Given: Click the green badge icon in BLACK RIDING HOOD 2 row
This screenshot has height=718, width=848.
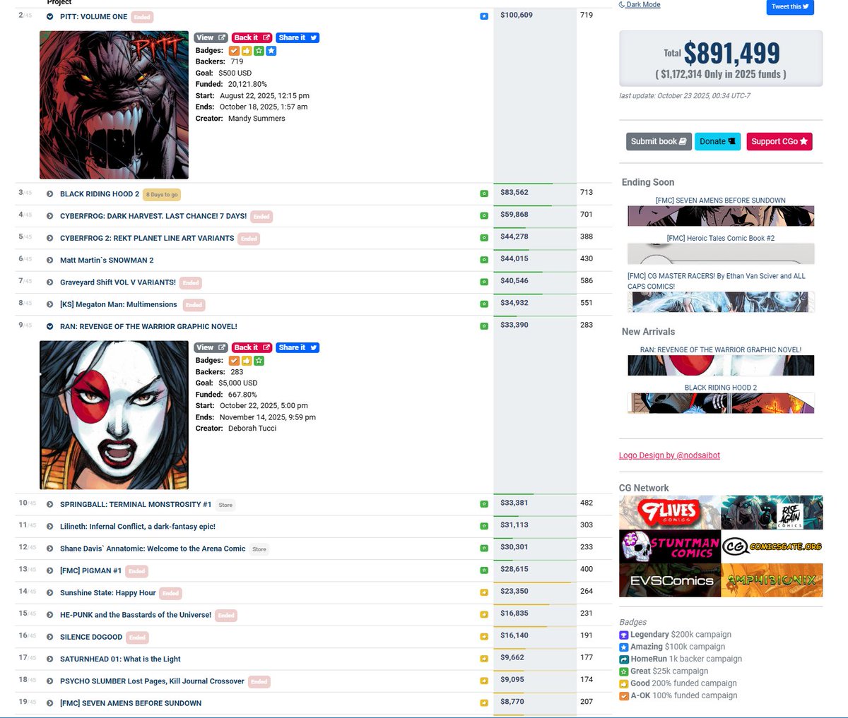Looking at the screenshot, I should point(484,193).
